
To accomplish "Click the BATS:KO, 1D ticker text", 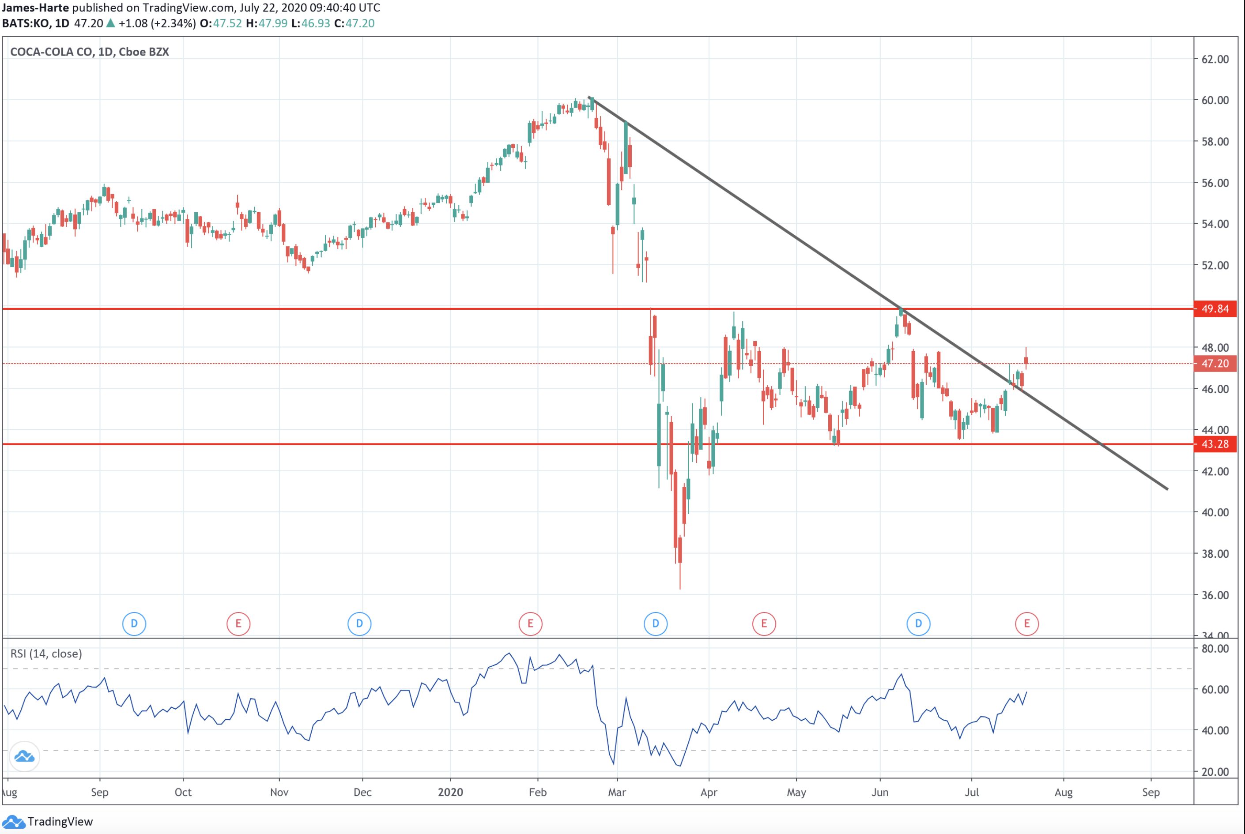I will [x=35, y=23].
